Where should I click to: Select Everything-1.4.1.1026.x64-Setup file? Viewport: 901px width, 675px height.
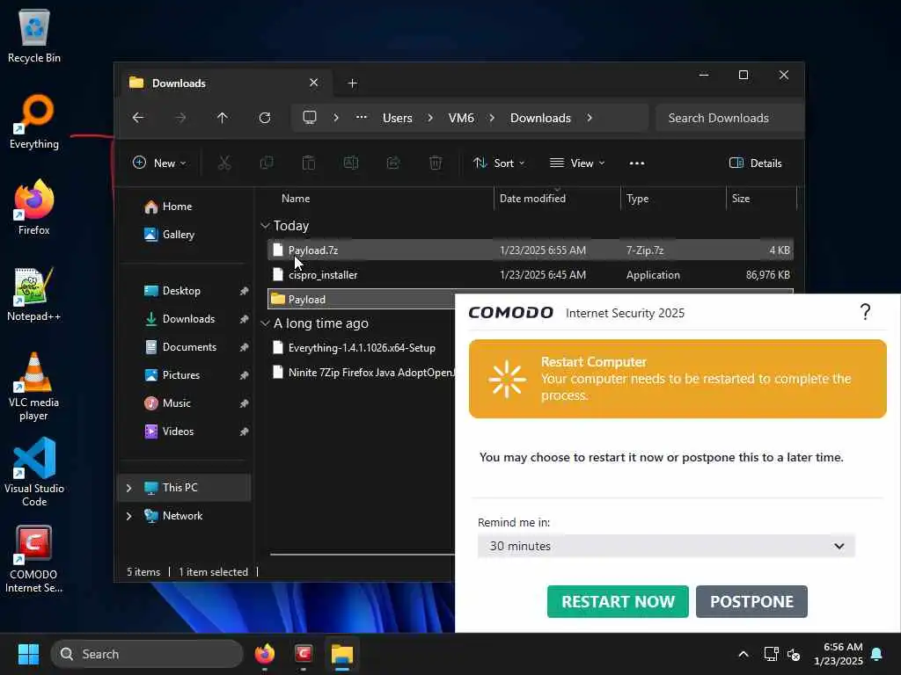click(362, 348)
